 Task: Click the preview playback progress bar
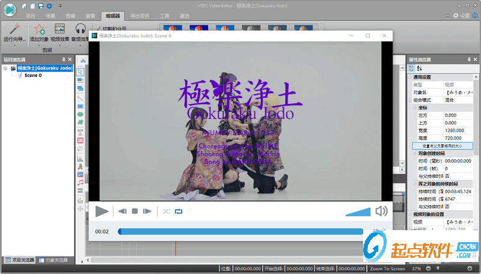coord(240,232)
